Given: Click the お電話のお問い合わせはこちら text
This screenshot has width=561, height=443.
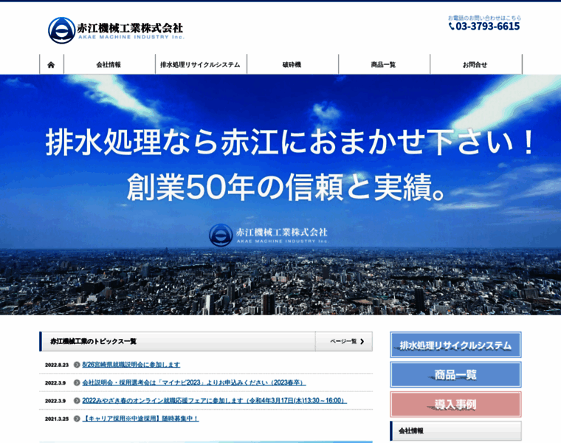Looking at the screenshot, I should (484, 18).
